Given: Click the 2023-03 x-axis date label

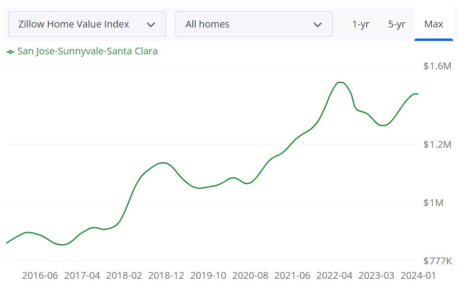Looking at the screenshot, I should (x=376, y=275).
